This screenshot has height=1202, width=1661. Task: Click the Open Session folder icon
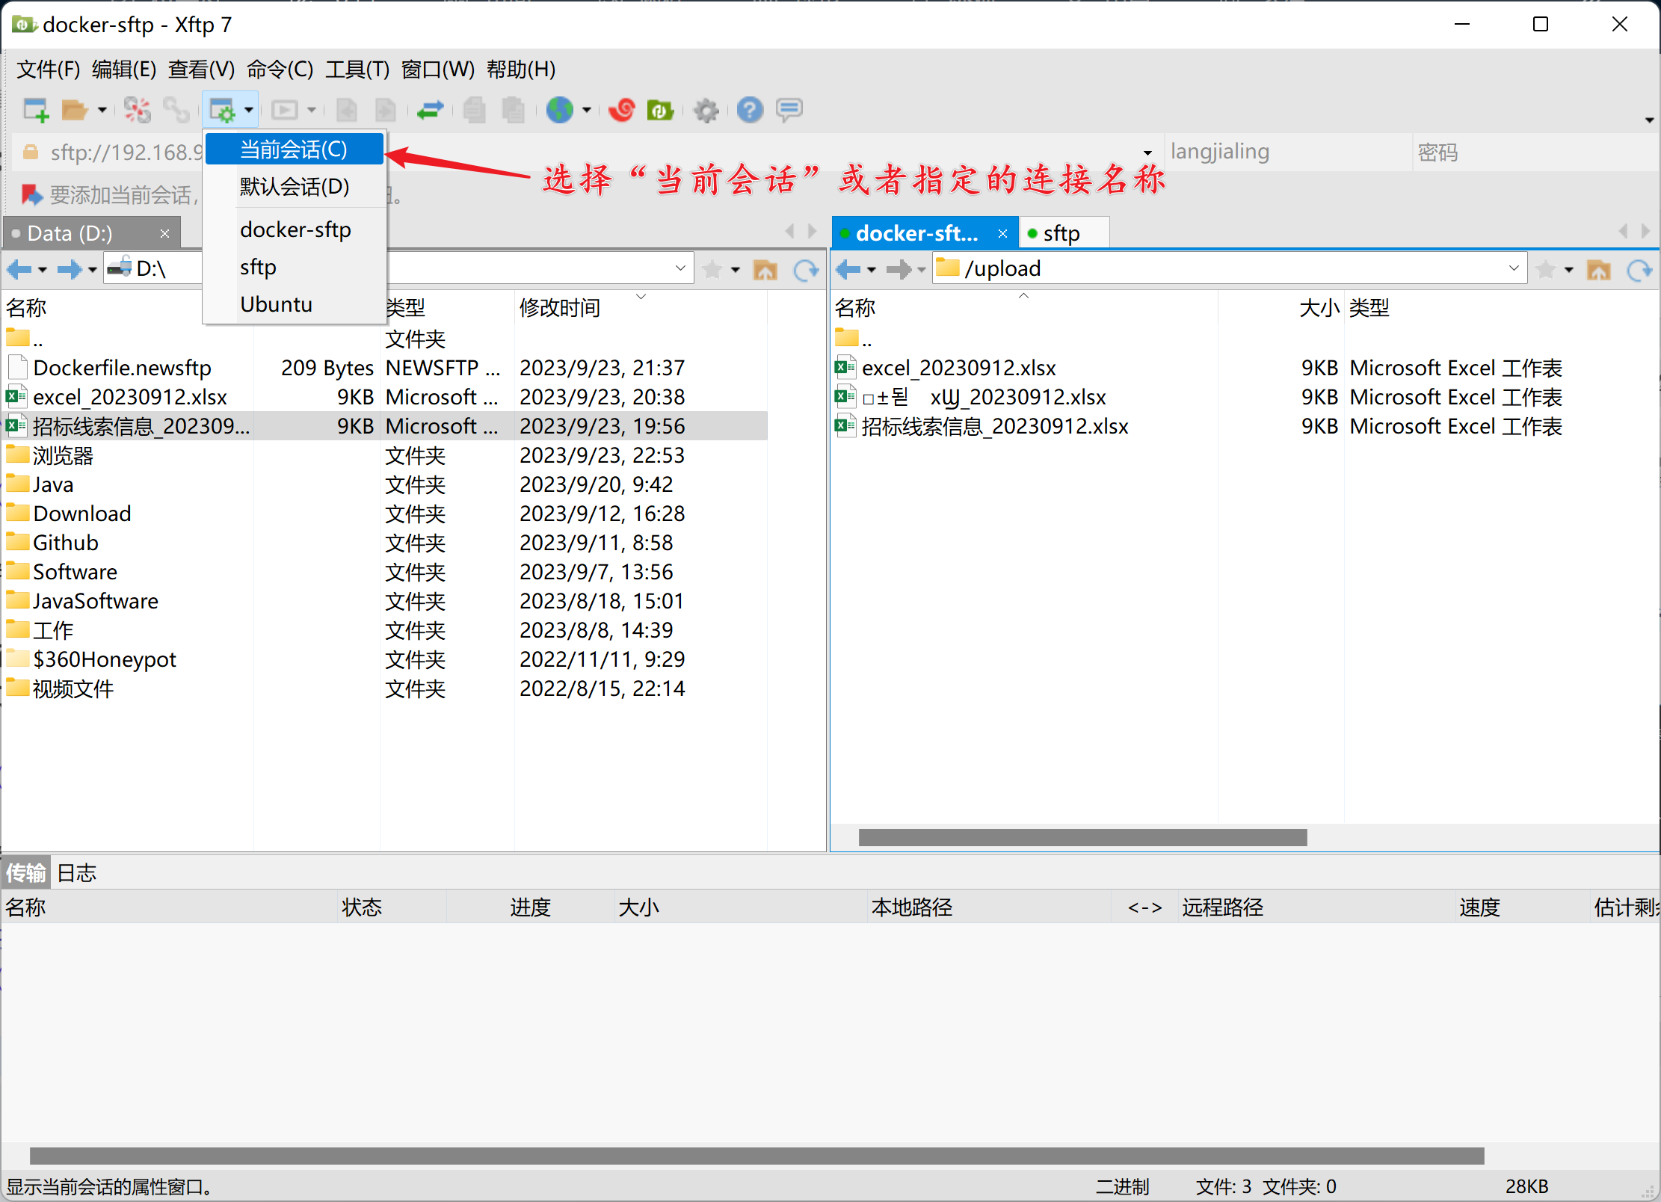[74, 111]
